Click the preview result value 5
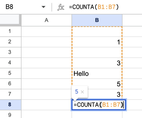The image size is (142, 118). tap(76, 92)
